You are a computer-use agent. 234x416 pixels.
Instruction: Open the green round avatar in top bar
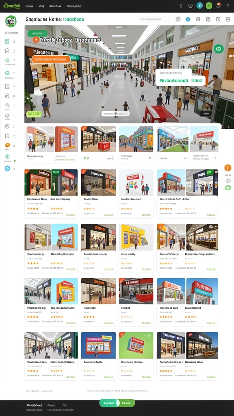coord(209,6)
